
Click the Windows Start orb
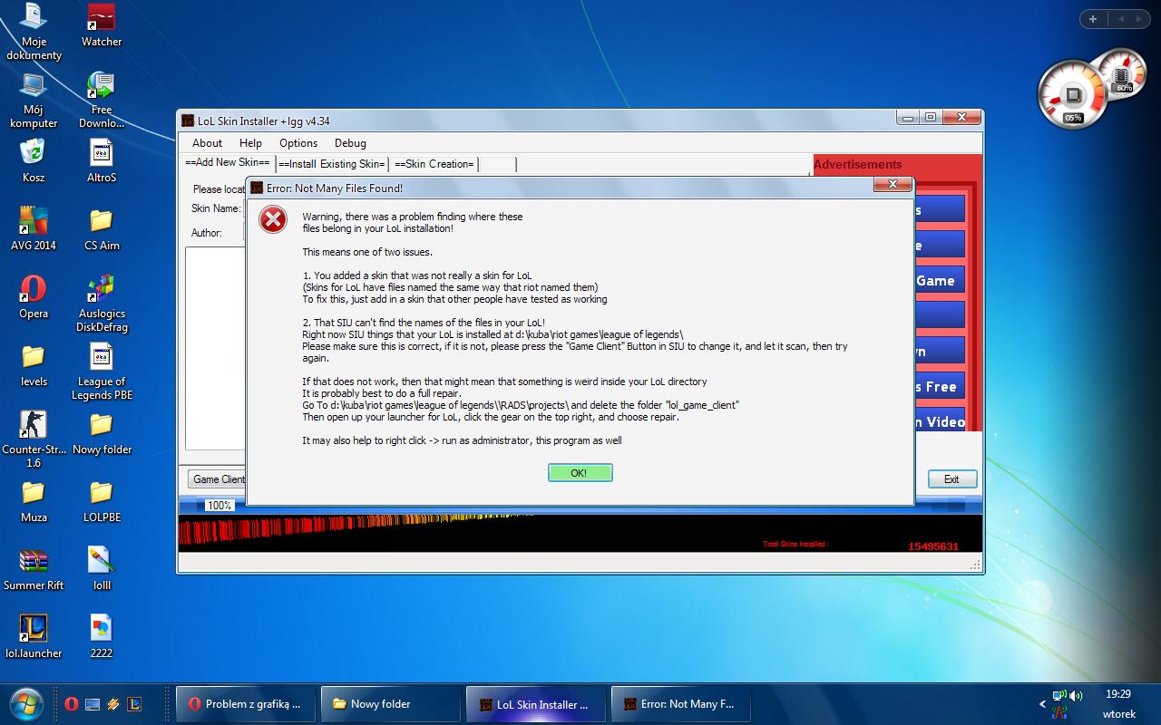24,704
